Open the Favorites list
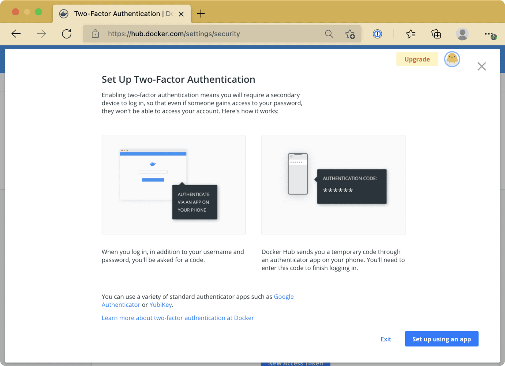Viewport: 505px width, 366px height. (411, 34)
